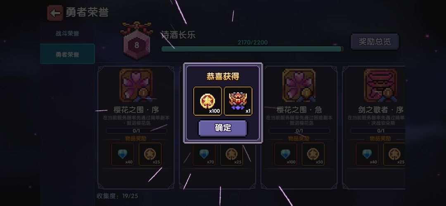
Task: Tap the x40 diamond reward under 樱花之围·序
Action: click(x=123, y=154)
